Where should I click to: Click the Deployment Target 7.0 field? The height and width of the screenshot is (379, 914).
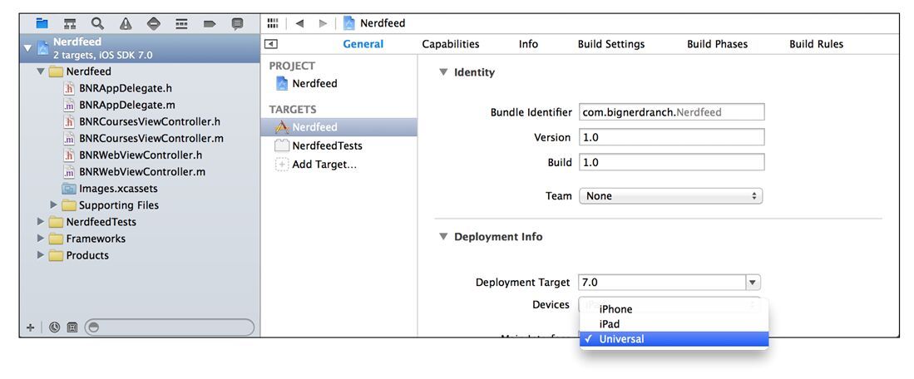662,283
